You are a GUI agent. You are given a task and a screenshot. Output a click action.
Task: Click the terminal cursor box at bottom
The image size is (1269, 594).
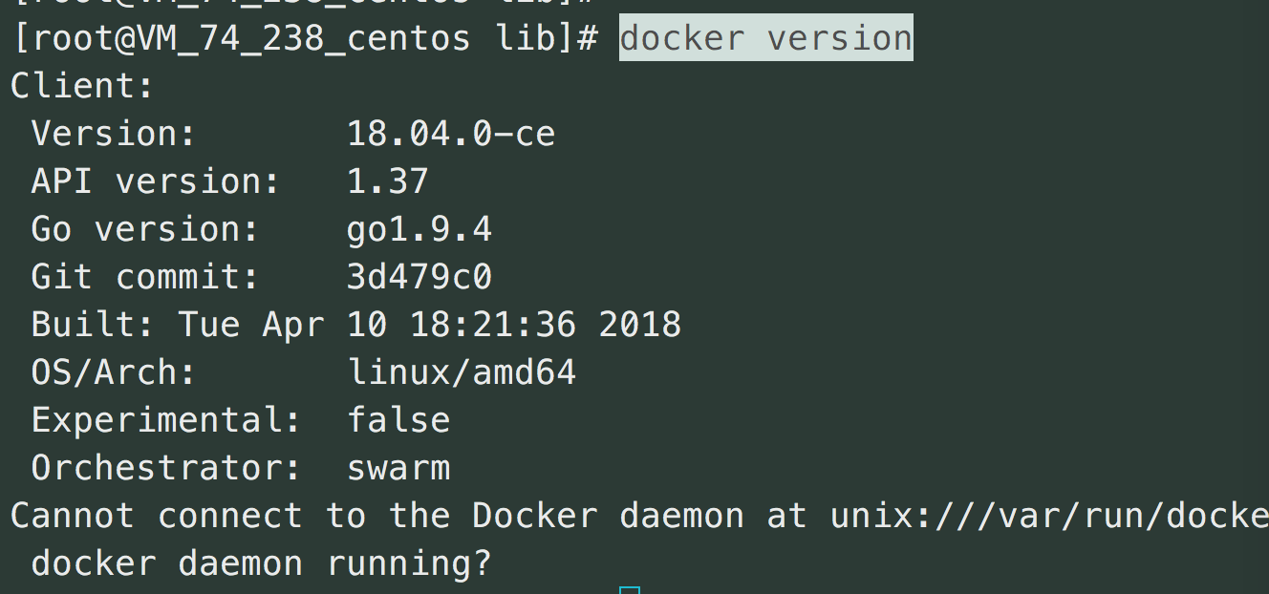coord(630,590)
